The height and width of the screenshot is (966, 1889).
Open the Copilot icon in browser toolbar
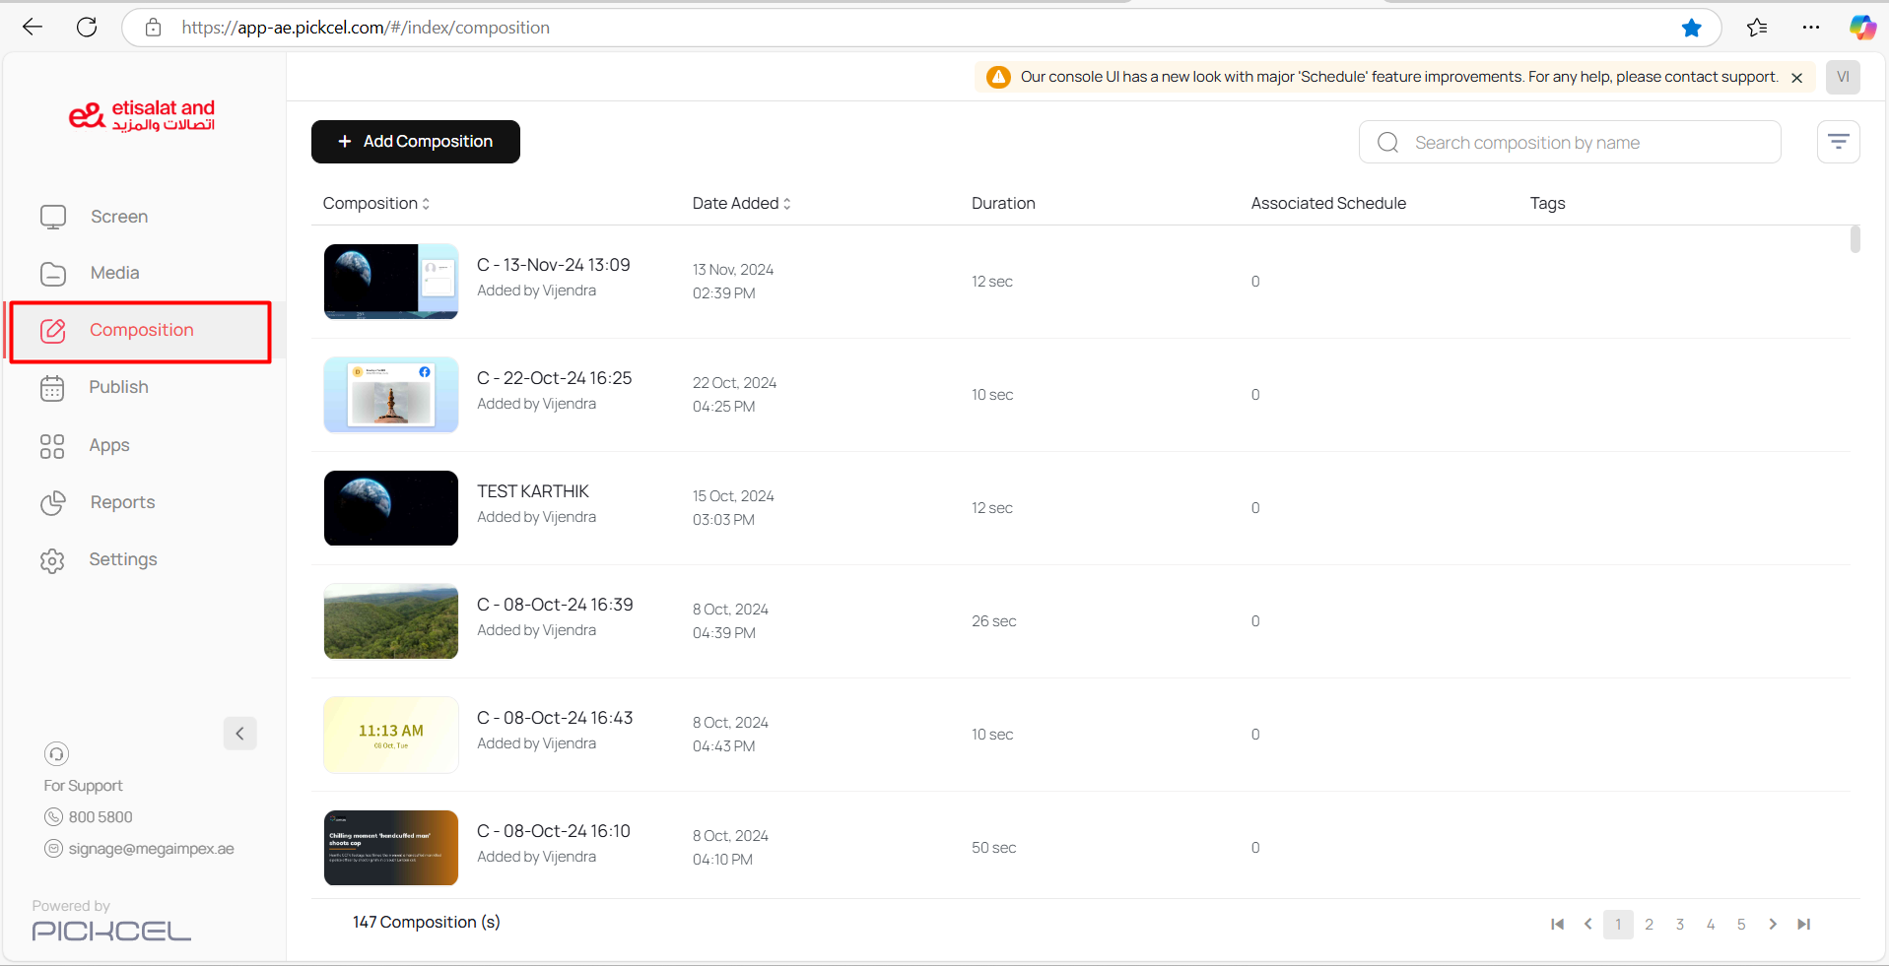(1861, 28)
